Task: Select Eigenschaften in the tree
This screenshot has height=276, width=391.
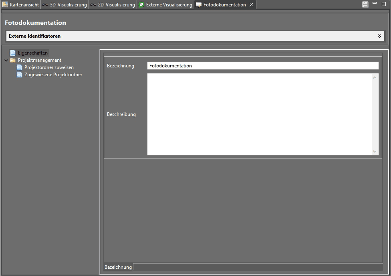Action: point(33,53)
